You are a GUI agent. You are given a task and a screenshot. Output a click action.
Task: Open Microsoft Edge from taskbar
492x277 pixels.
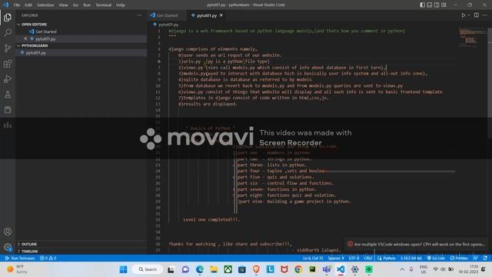pyautogui.click(x=200, y=269)
